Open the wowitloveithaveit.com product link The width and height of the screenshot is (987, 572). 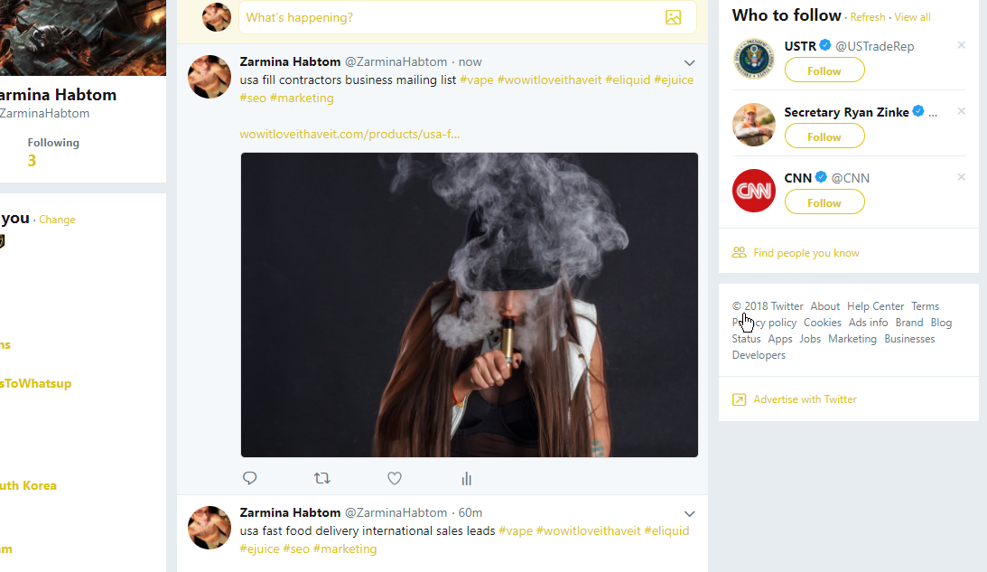pos(349,135)
